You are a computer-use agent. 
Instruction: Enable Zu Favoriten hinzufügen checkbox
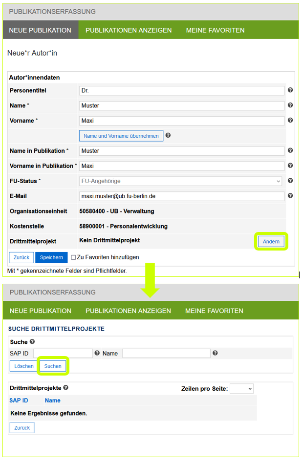tap(73, 257)
